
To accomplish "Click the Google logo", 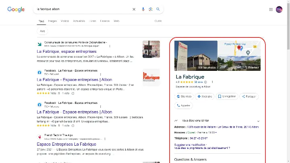I will point(16,9).
